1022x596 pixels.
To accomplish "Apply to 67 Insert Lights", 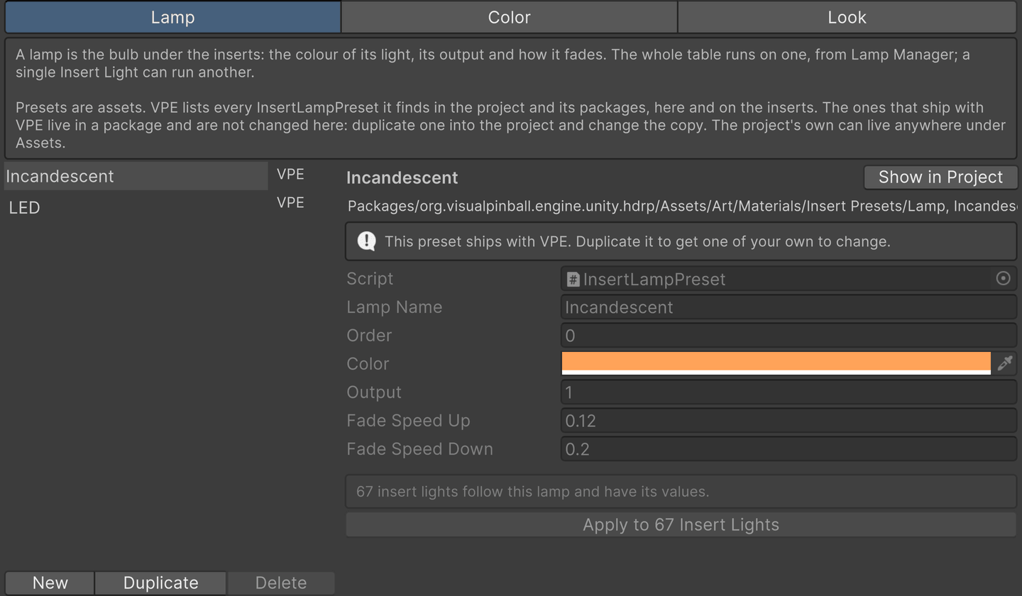I will coord(681,524).
